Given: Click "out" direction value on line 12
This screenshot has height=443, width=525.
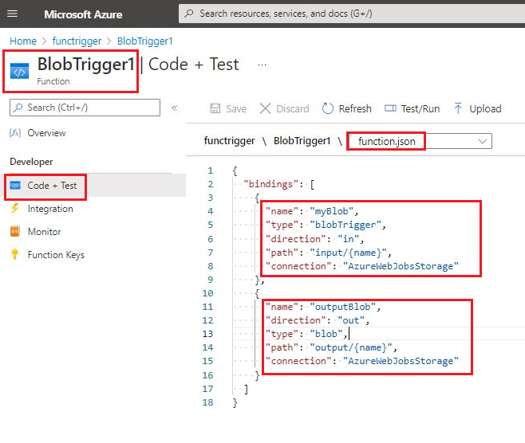Looking at the screenshot, I should 351,320.
